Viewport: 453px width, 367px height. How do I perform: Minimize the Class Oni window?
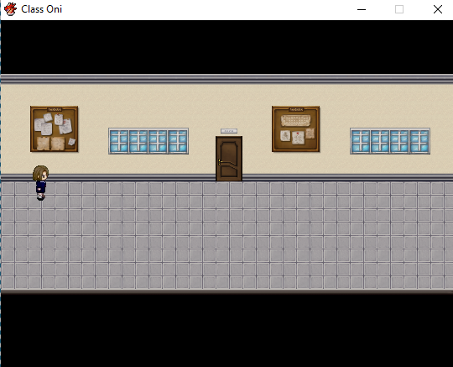click(x=362, y=9)
